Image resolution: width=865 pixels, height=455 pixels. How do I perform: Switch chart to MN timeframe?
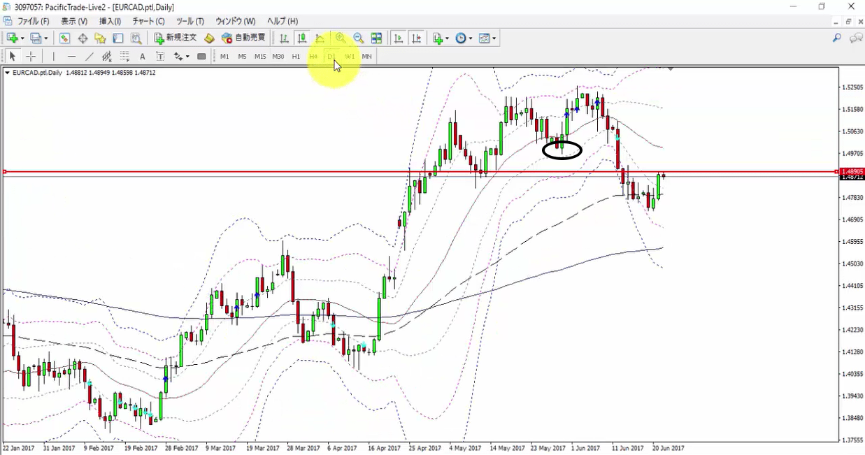(366, 57)
